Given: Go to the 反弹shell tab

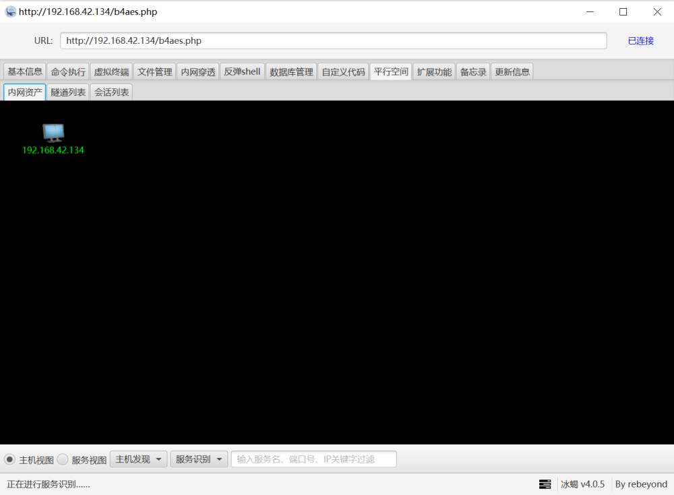Looking at the screenshot, I should click(x=242, y=71).
